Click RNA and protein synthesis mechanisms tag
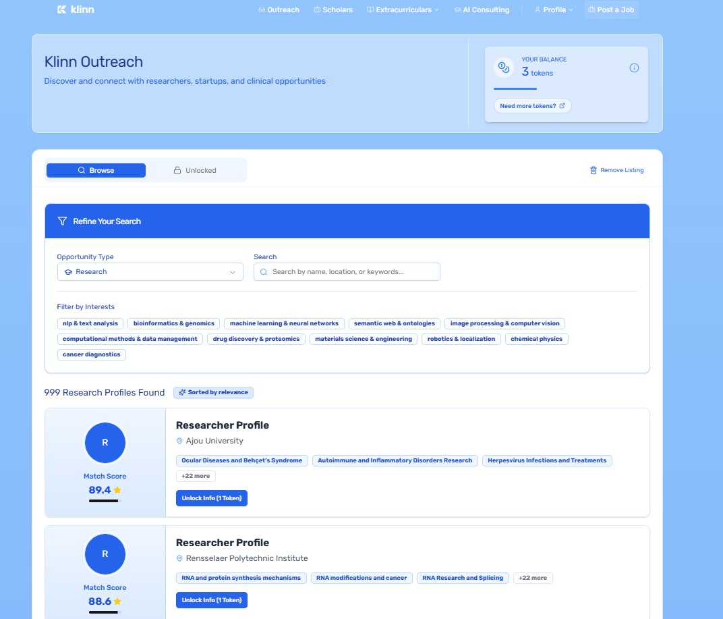 tap(241, 578)
